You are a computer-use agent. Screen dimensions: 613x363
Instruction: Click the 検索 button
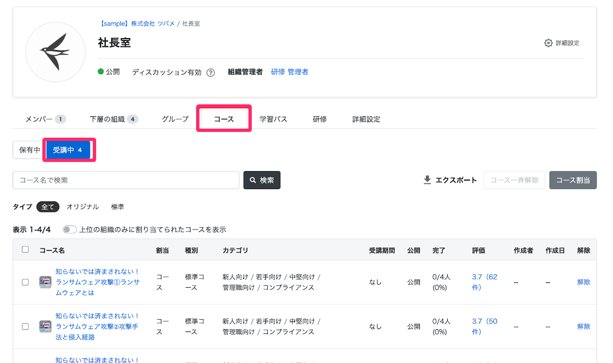click(262, 180)
